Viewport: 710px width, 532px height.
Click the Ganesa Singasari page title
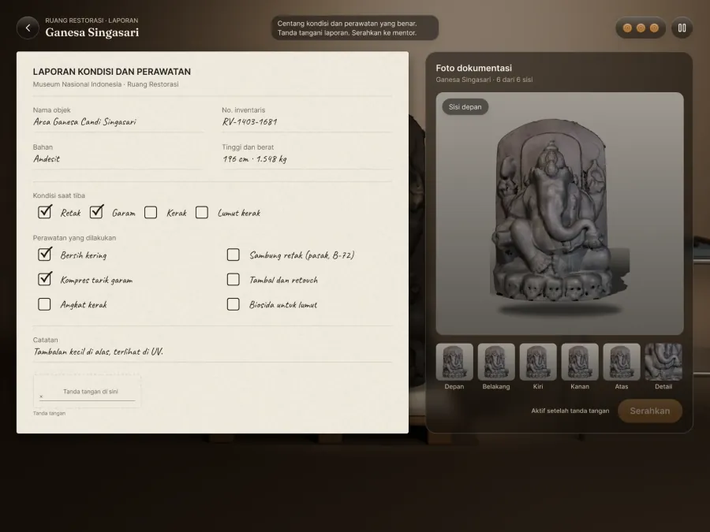tap(92, 32)
